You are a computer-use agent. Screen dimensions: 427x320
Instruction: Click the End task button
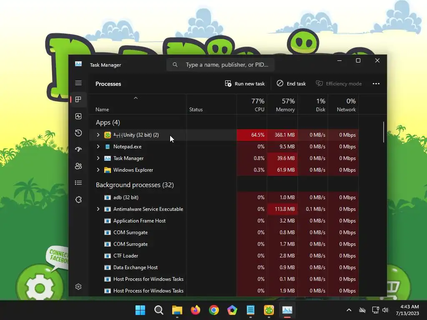pos(291,84)
